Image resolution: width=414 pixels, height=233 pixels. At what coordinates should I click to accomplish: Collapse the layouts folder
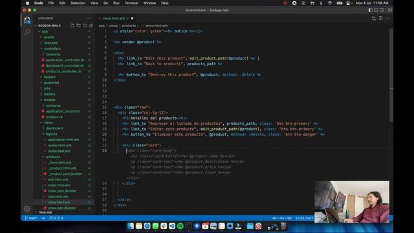click(x=51, y=134)
